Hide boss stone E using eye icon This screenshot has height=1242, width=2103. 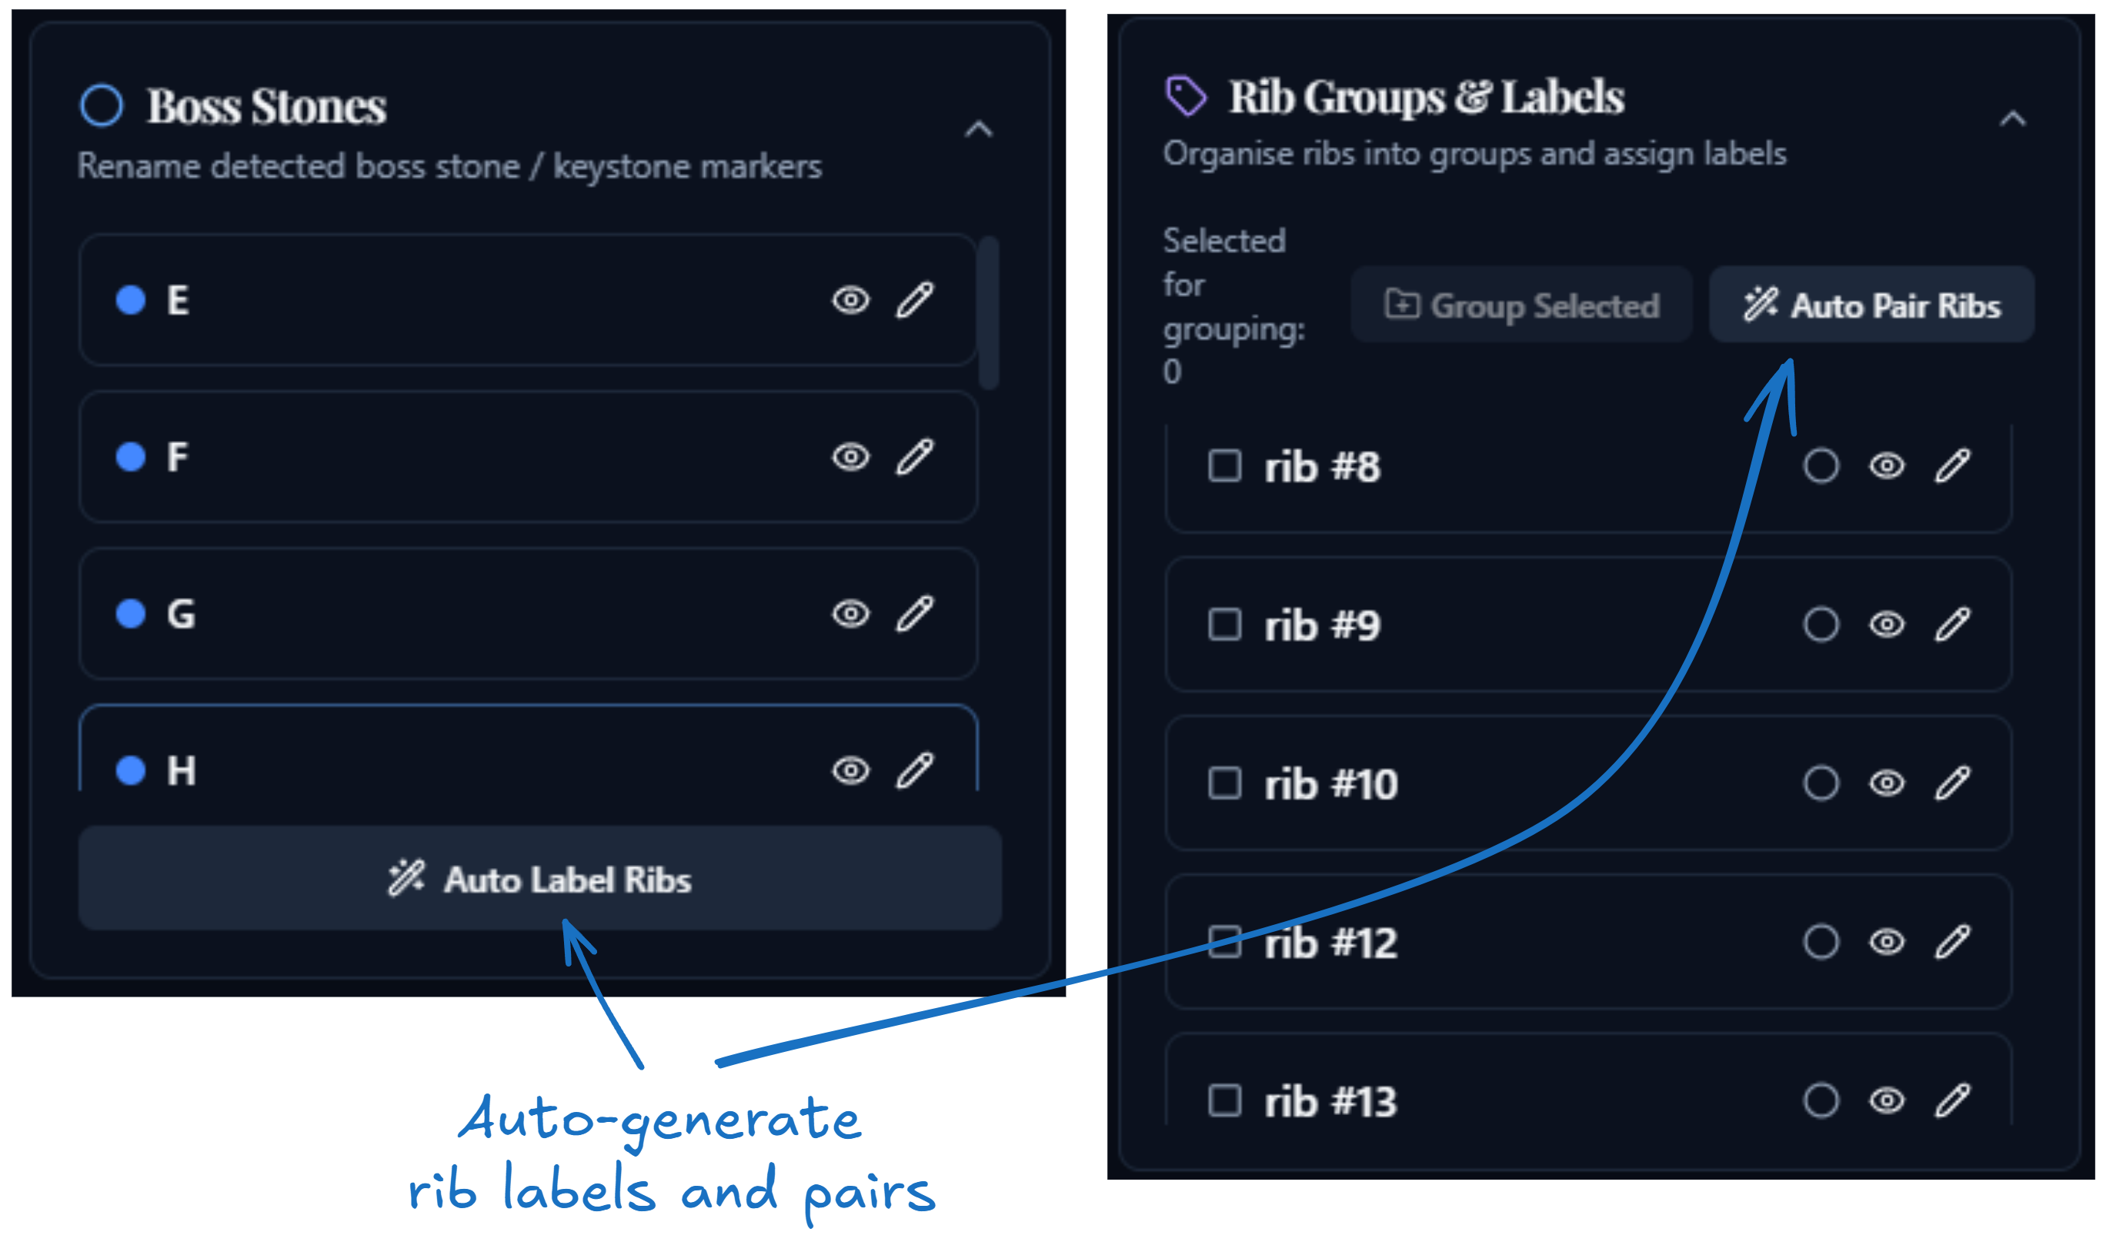pos(851,299)
